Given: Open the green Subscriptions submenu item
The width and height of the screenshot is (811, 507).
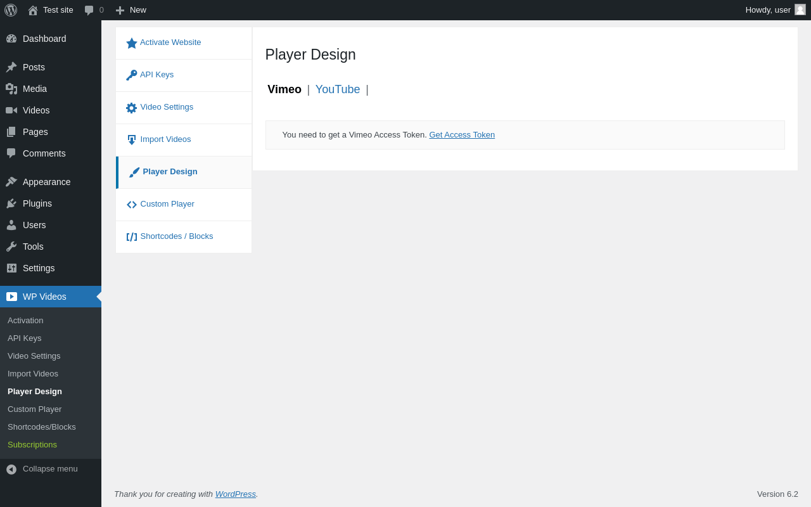Looking at the screenshot, I should [32, 444].
